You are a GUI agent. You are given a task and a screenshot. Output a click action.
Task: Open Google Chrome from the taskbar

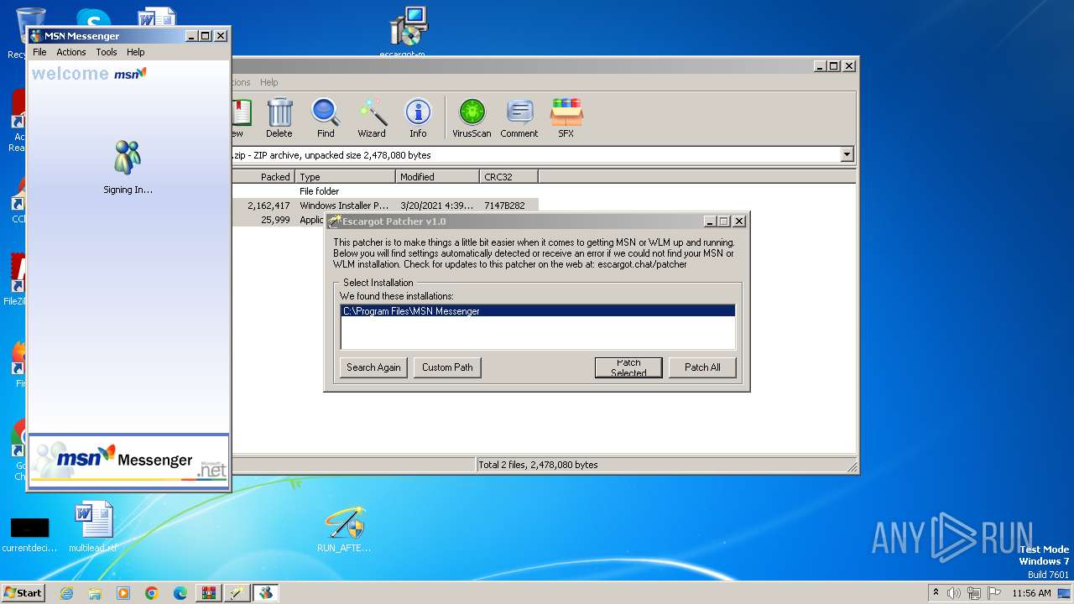[x=152, y=593]
